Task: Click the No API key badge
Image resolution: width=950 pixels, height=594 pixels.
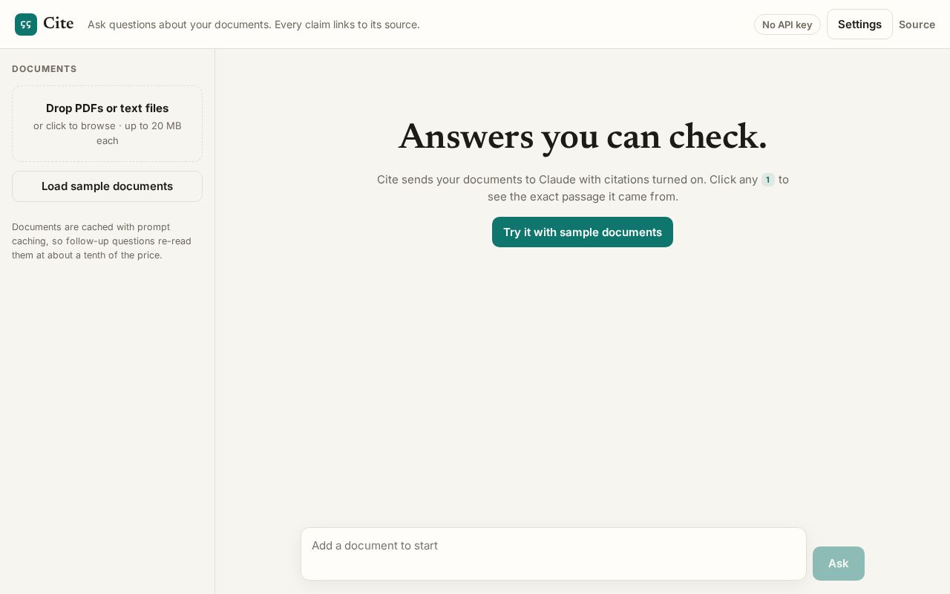Action: point(787,25)
